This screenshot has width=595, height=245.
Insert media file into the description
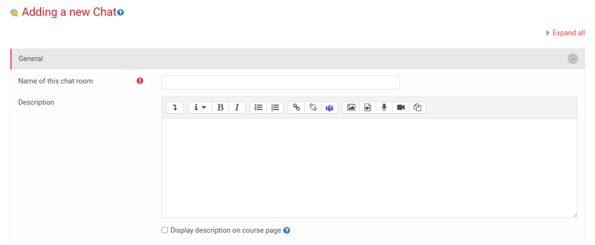click(x=368, y=107)
